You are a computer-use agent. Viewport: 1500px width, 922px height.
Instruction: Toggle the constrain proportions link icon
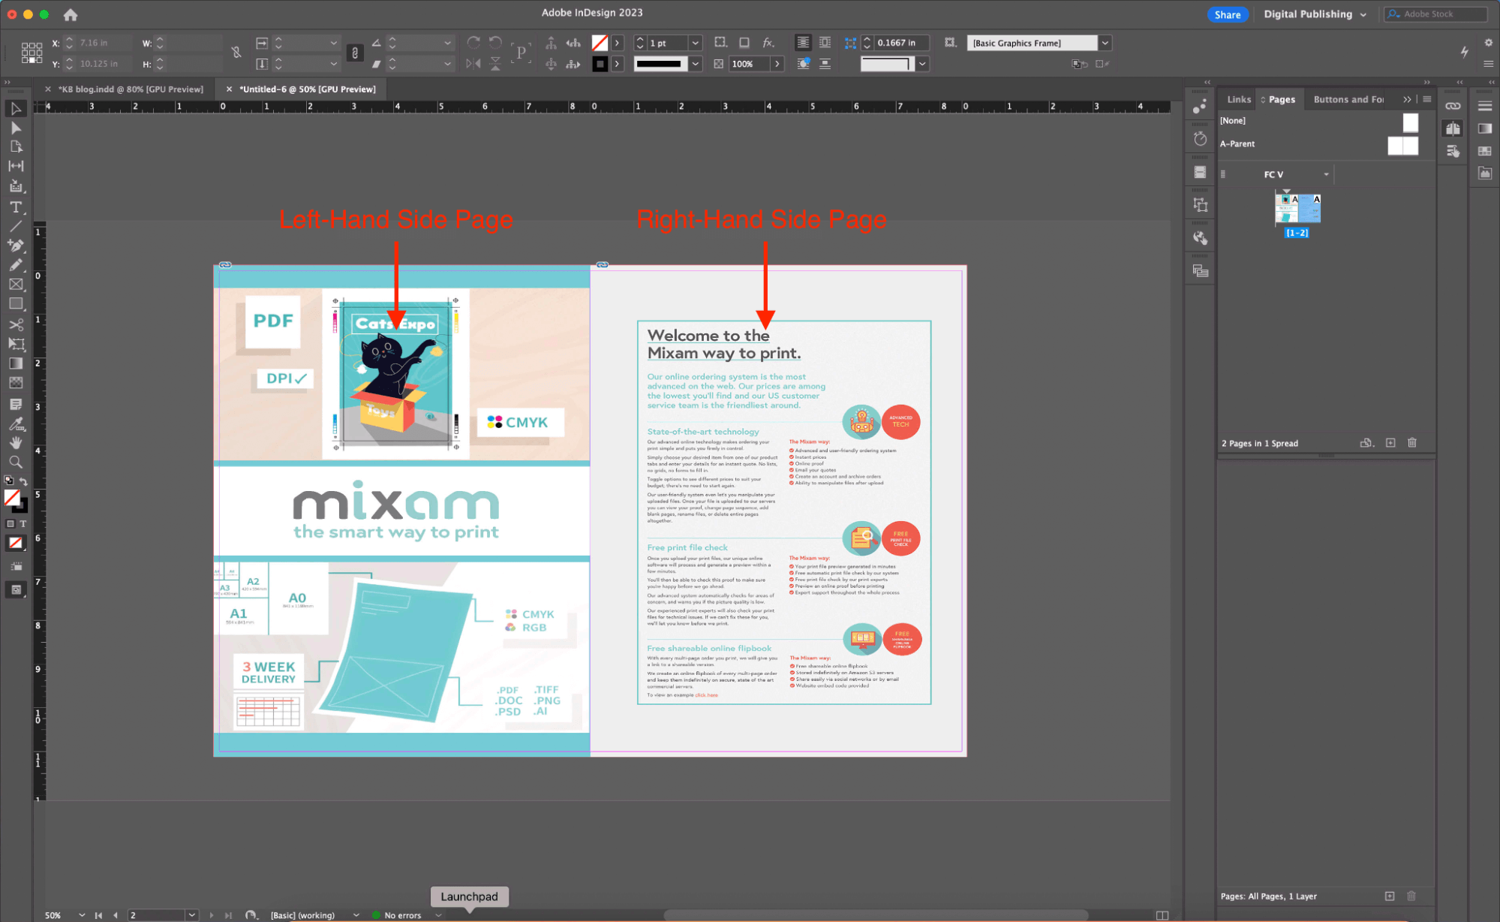coord(236,53)
